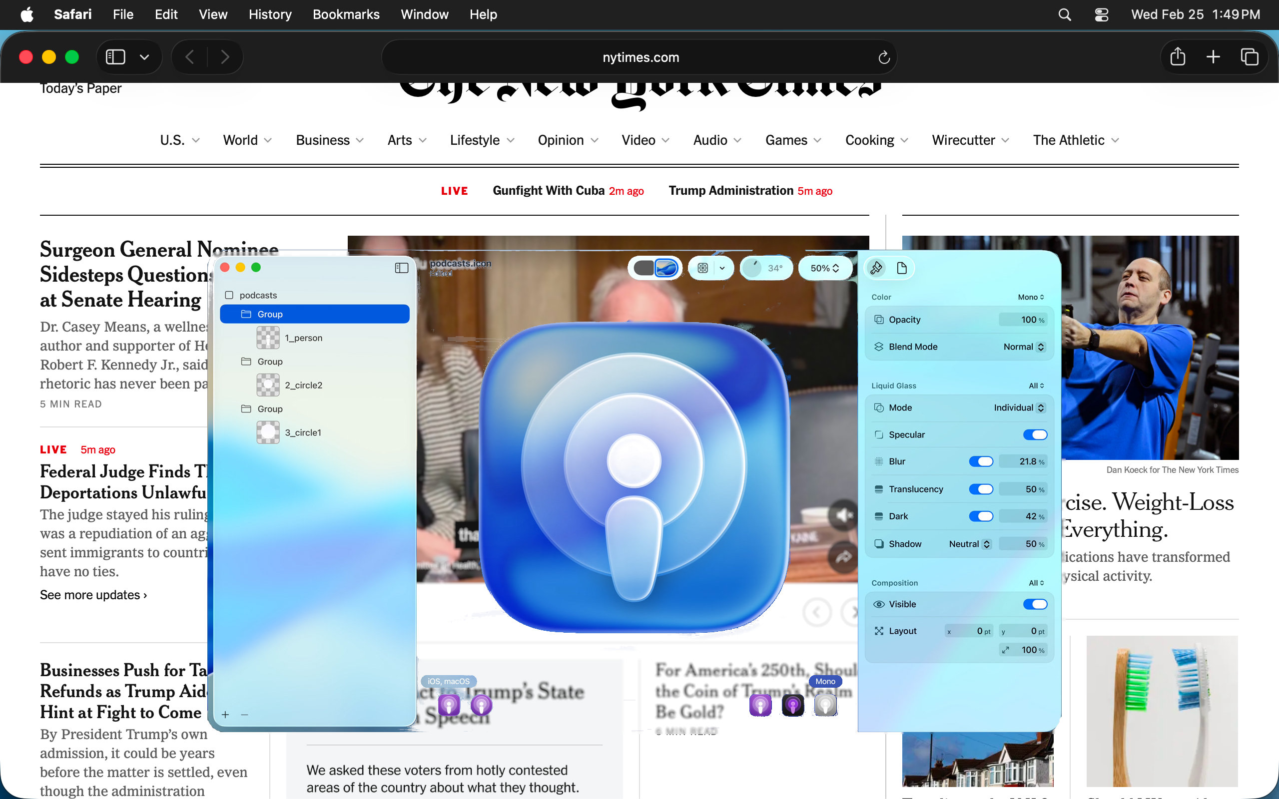Click the 3_circle1 layer thumbnail
Viewport: 1279px width, 799px height.
[268, 432]
